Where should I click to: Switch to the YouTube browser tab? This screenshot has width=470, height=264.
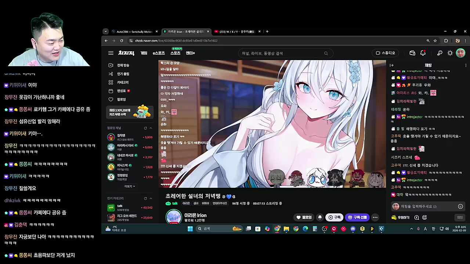point(237,32)
